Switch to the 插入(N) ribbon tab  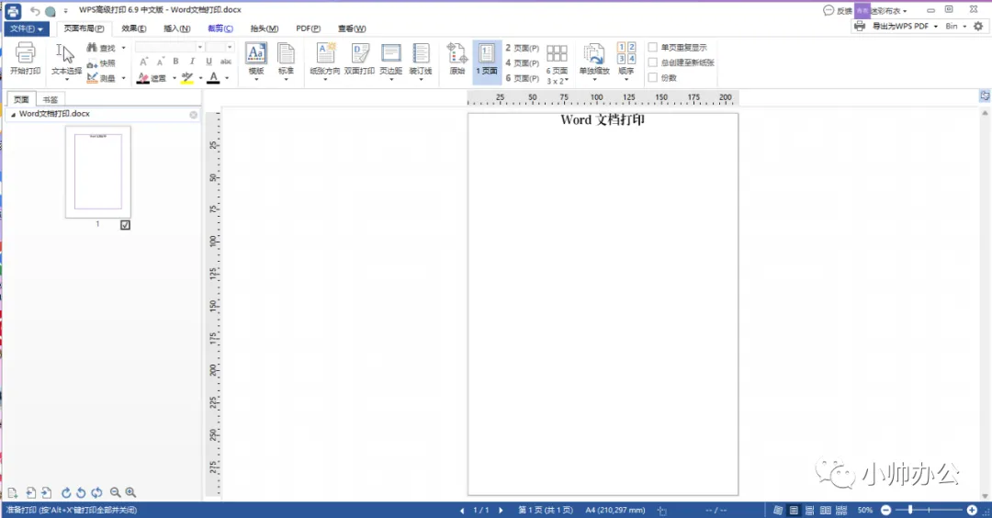(176, 28)
